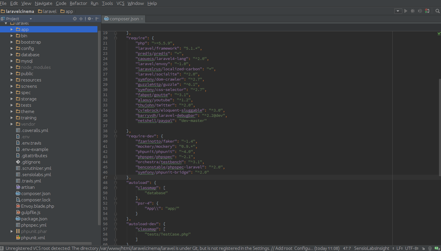Toggle PHP debug connection listener icon
Screen dimensions: 441x251
point(427,11)
